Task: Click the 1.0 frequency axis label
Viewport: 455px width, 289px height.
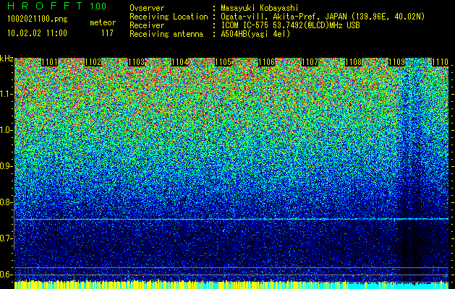Action: coord(7,130)
